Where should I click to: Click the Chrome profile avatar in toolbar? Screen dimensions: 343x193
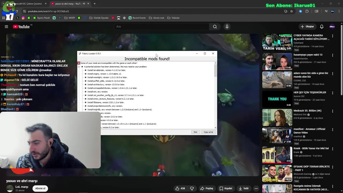(333, 11)
